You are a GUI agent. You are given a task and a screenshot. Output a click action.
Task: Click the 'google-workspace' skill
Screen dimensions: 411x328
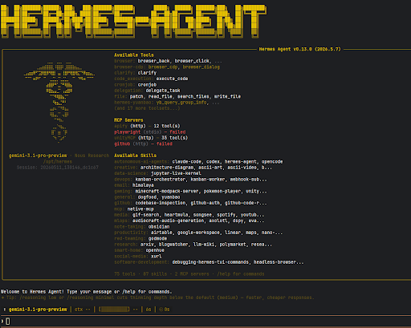coord(198,233)
